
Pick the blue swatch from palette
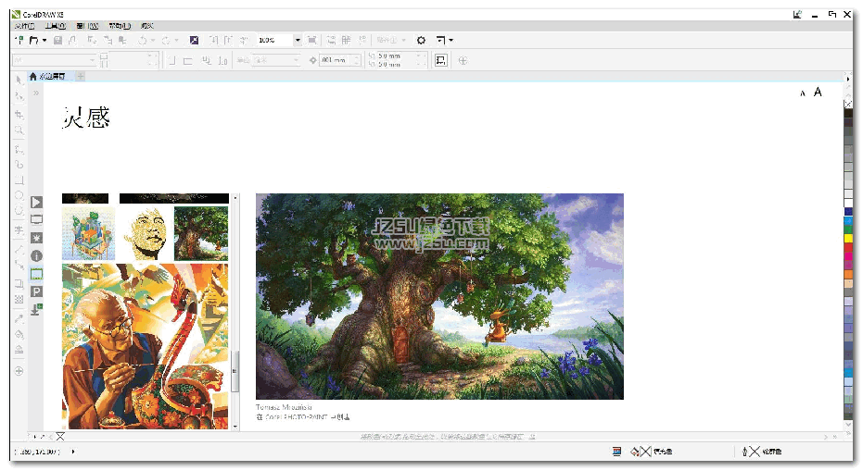[x=848, y=212]
